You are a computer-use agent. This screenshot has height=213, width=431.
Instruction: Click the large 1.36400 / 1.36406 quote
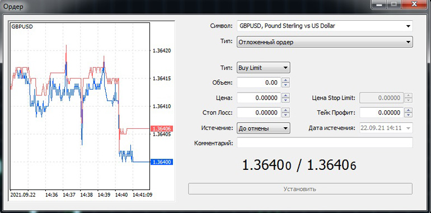(x=299, y=165)
